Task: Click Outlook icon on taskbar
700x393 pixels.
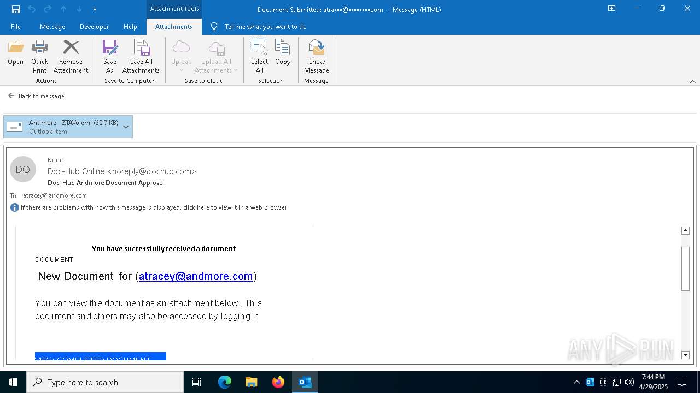Action: click(x=305, y=382)
